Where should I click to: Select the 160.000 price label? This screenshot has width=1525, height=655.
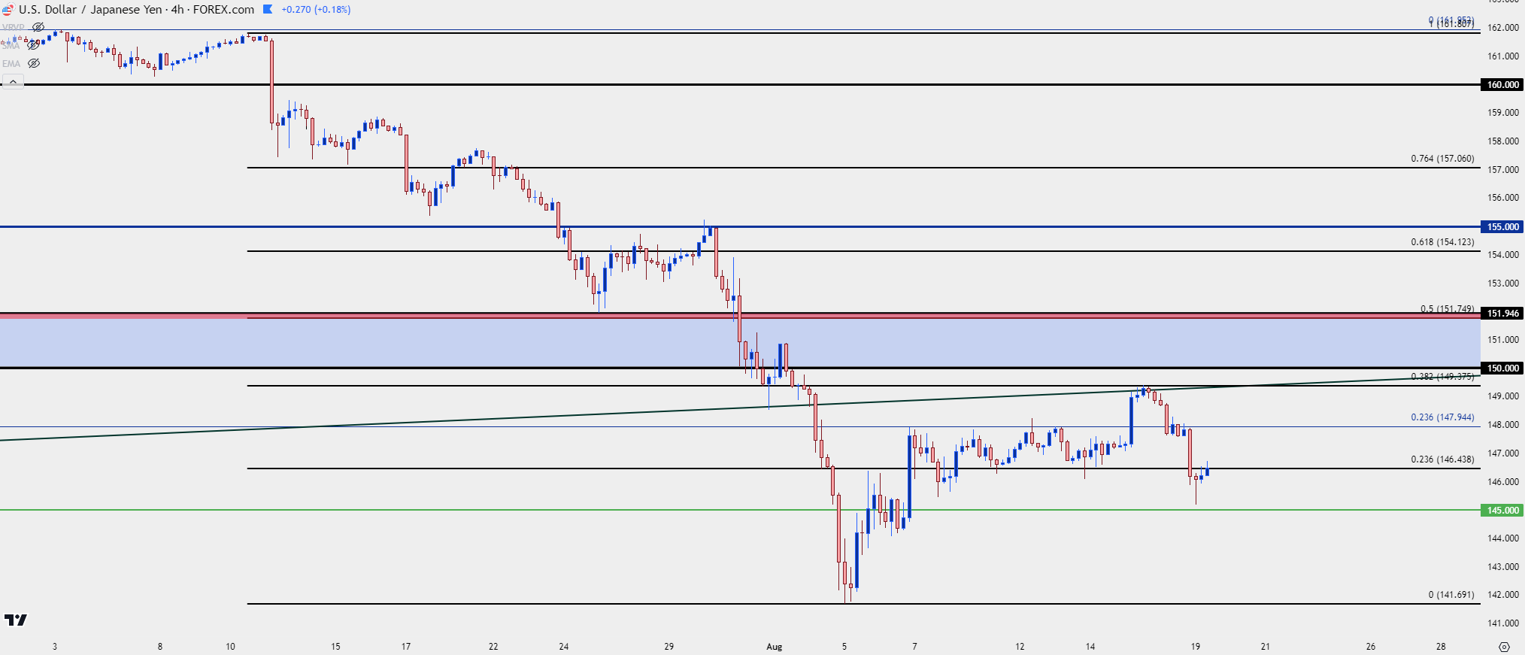pos(1502,84)
